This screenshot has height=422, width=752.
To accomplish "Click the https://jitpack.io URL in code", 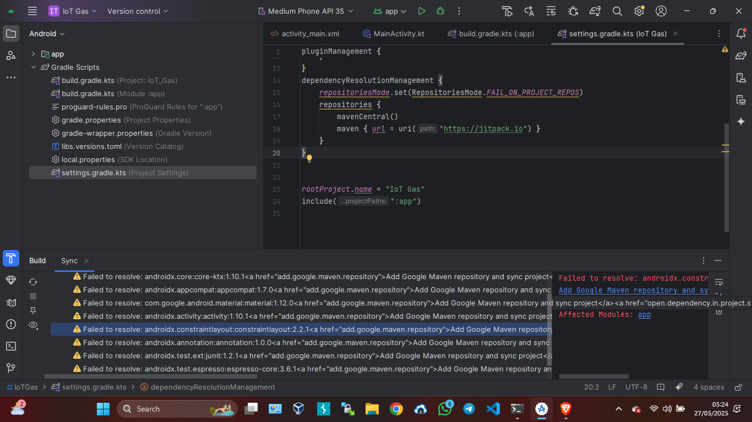I will click(483, 129).
